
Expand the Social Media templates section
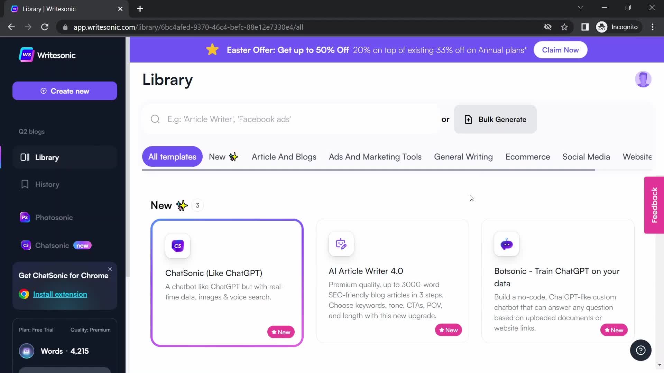coord(587,157)
